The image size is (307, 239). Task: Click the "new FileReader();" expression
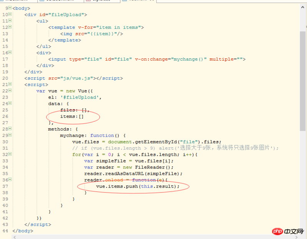148,167
